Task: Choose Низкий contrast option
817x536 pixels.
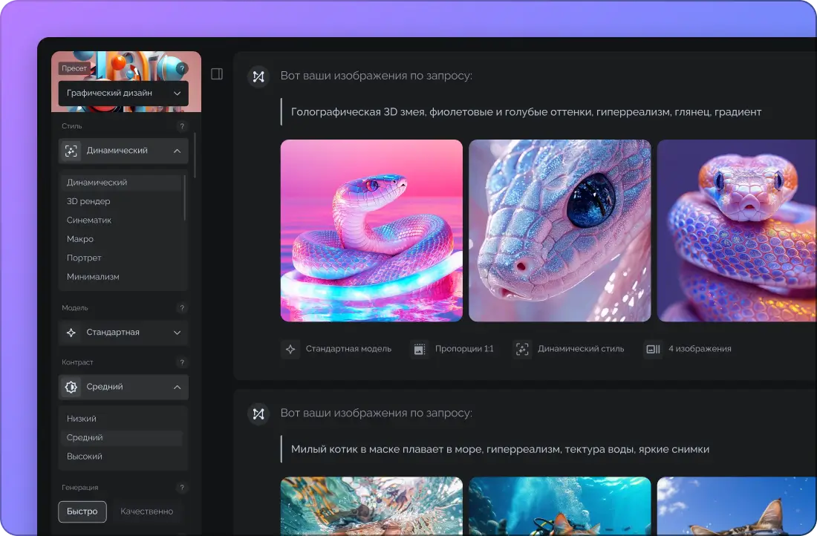Action: coord(82,419)
